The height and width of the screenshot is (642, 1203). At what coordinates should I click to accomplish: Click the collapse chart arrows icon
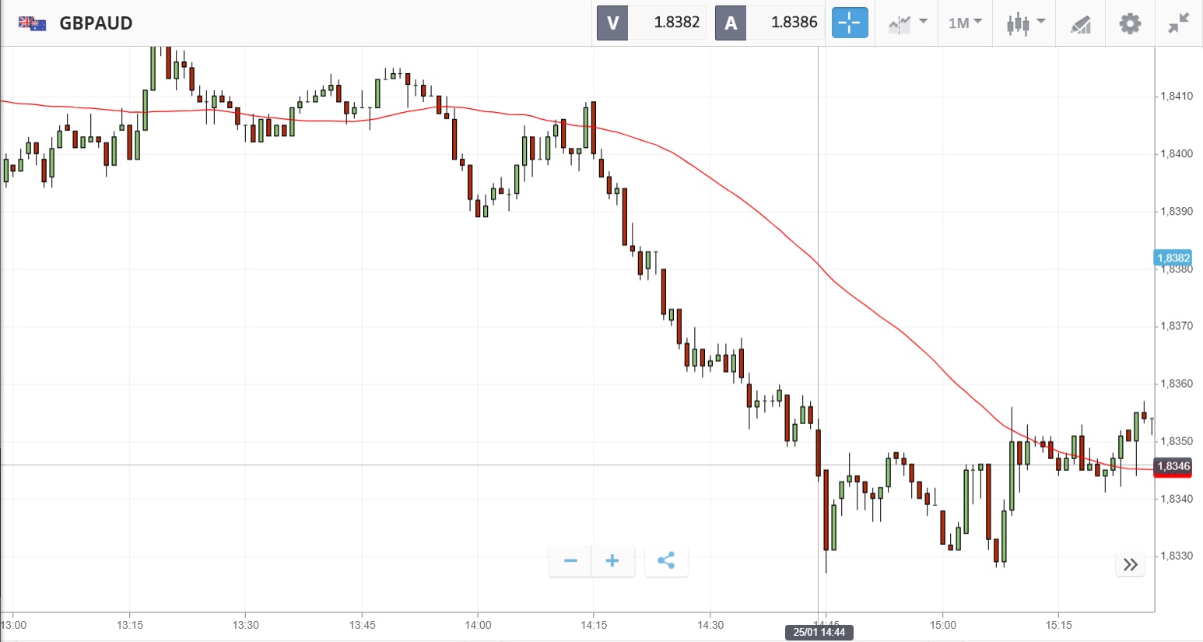tap(1179, 23)
